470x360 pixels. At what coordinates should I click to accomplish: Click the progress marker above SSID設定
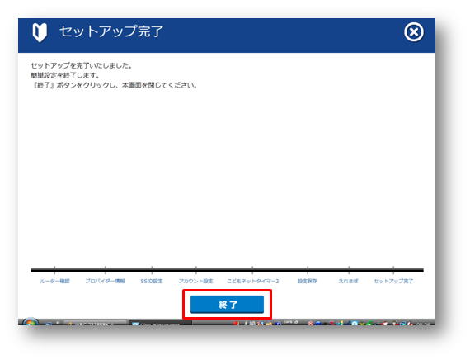point(152,269)
